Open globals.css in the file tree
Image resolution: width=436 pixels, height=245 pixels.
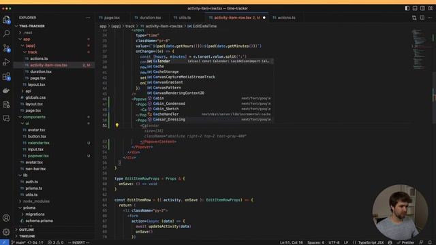pyautogui.click(x=35, y=97)
